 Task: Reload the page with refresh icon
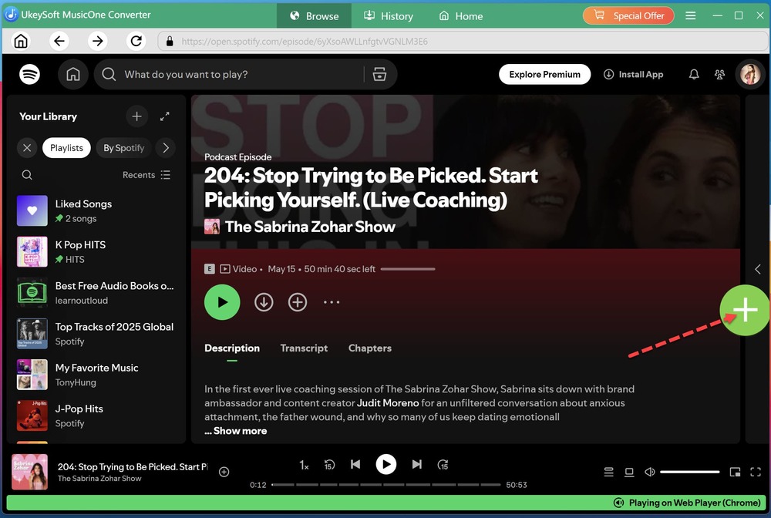[x=136, y=41]
